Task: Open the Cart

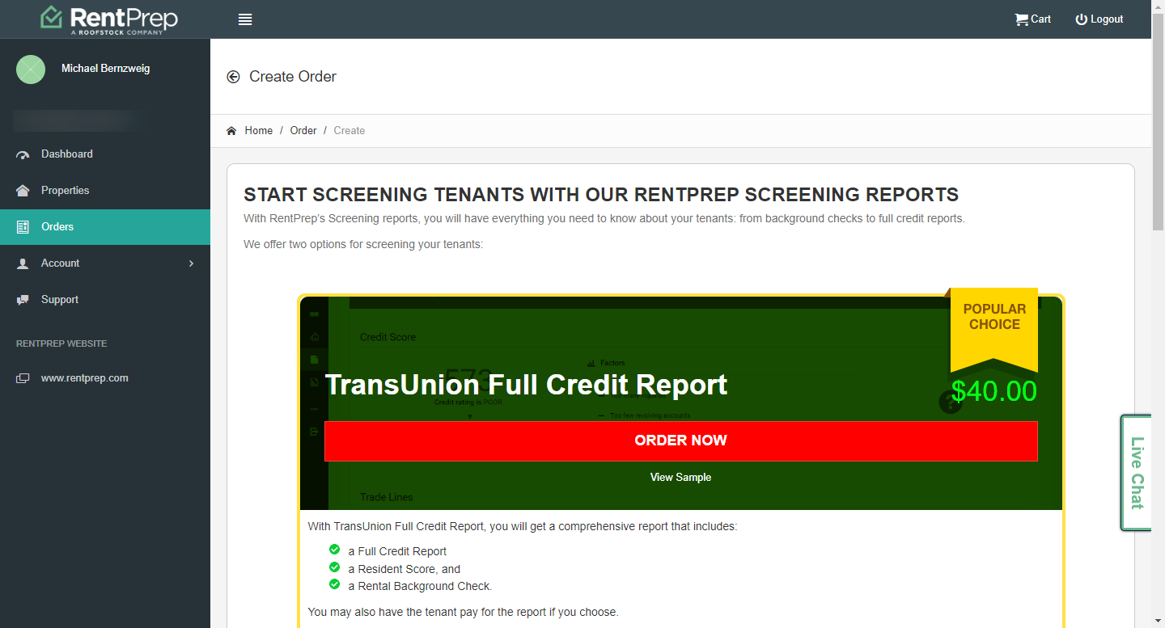Action: pyautogui.click(x=1032, y=19)
